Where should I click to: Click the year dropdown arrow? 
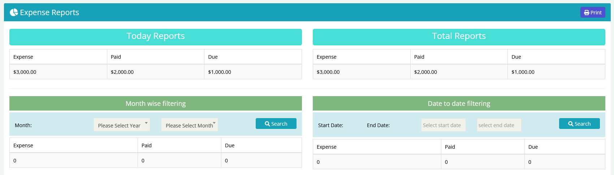(x=146, y=123)
